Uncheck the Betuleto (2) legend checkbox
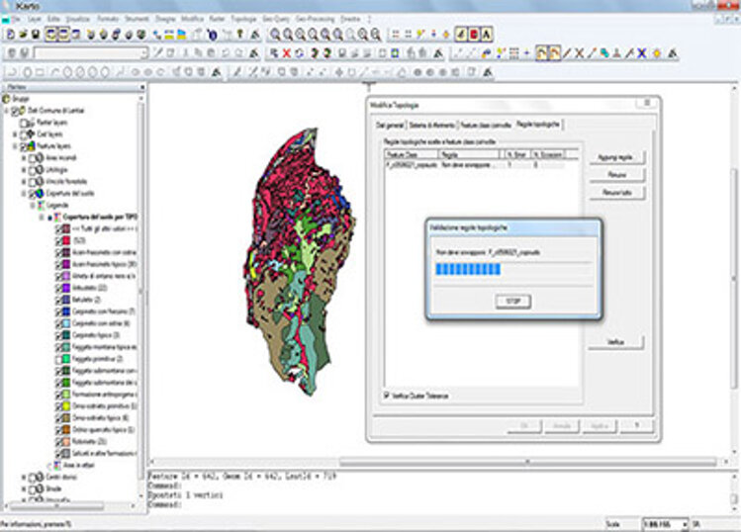 [58, 298]
